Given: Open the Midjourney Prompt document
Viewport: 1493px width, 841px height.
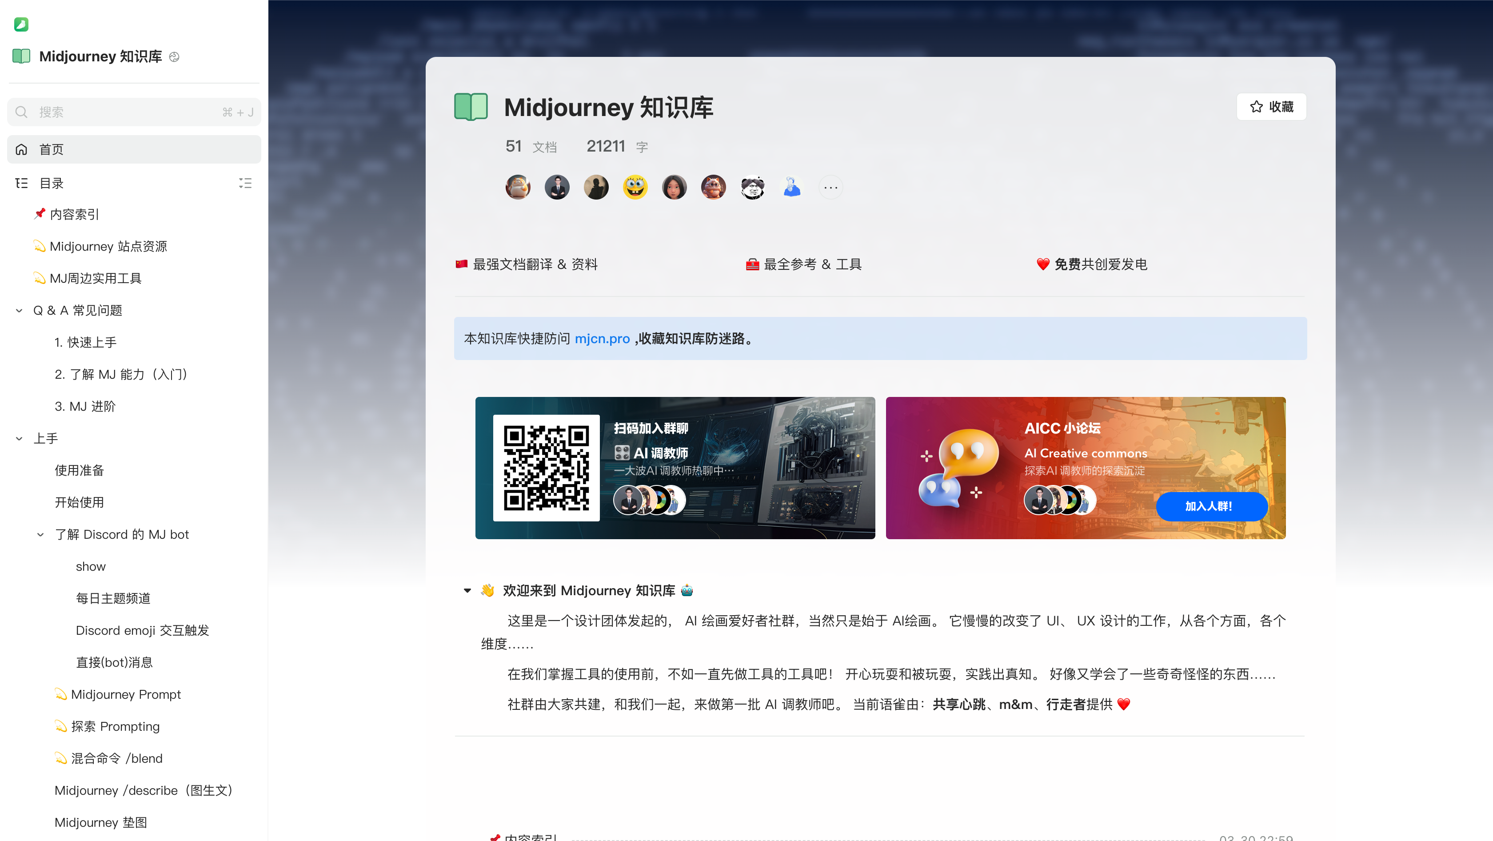Looking at the screenshot, I should (126, 694).
